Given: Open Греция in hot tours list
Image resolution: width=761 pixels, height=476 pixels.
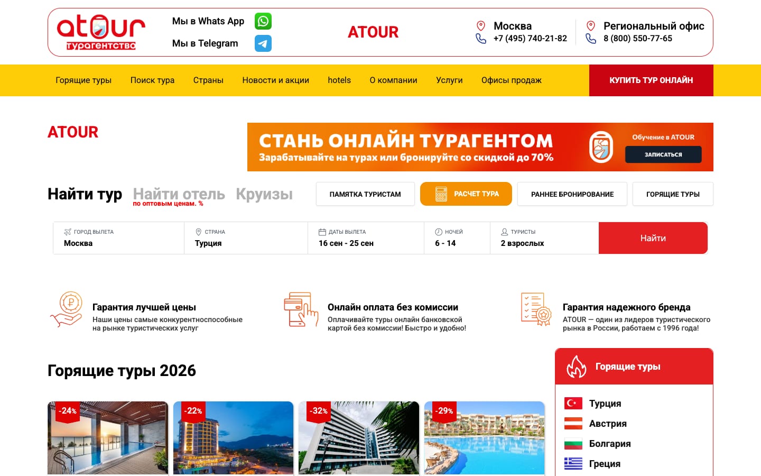Looking at the screenshot, I should pyautogui.click(x=605, y=464).
